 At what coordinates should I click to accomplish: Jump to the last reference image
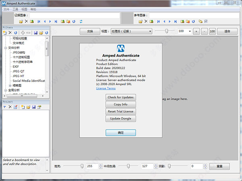pyautogui.click(x=175, y=21)
